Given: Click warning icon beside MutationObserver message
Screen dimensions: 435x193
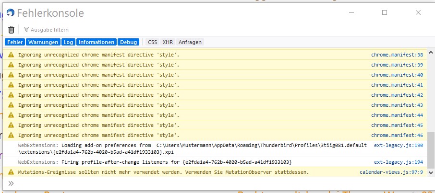Looking at the screenshot, I should click(11, 172).
